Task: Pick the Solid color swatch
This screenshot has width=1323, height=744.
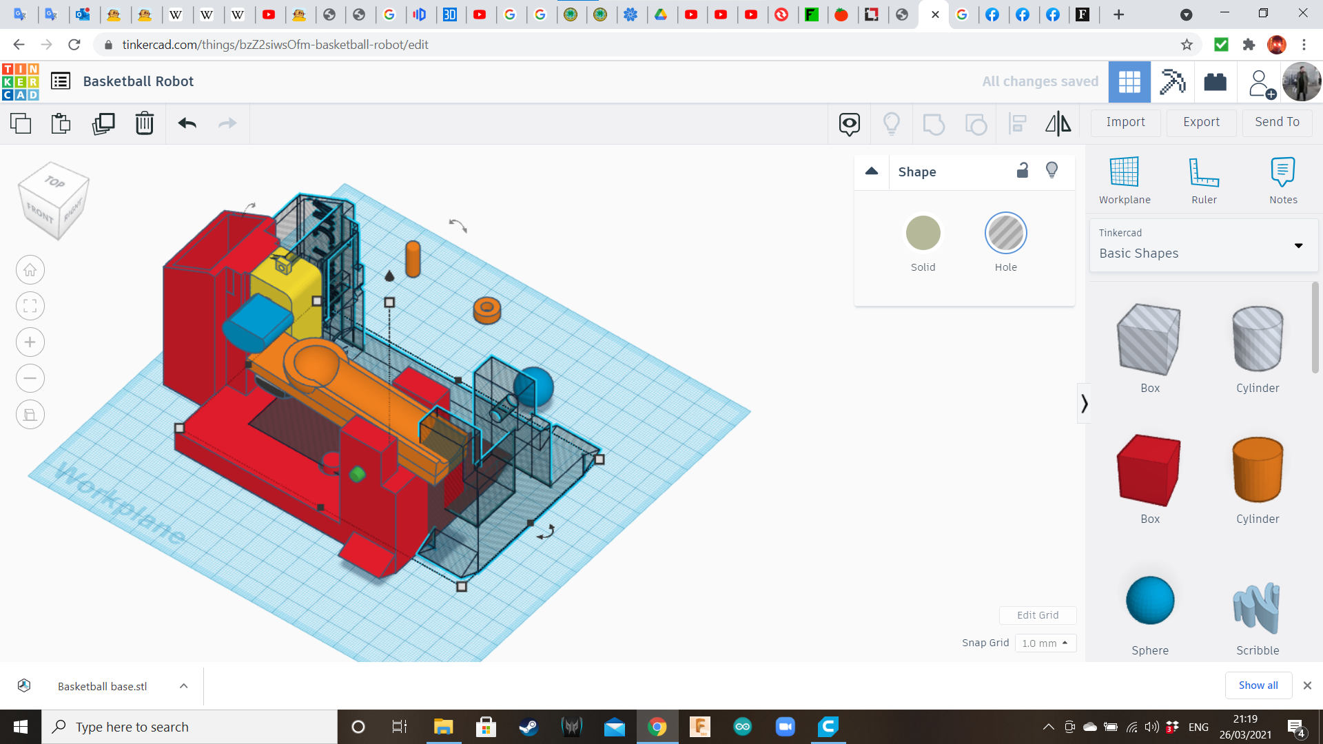Action: 923,234
